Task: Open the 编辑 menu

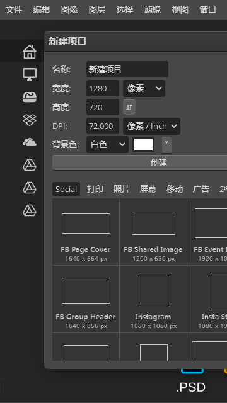Action: (x=42, y=10)
